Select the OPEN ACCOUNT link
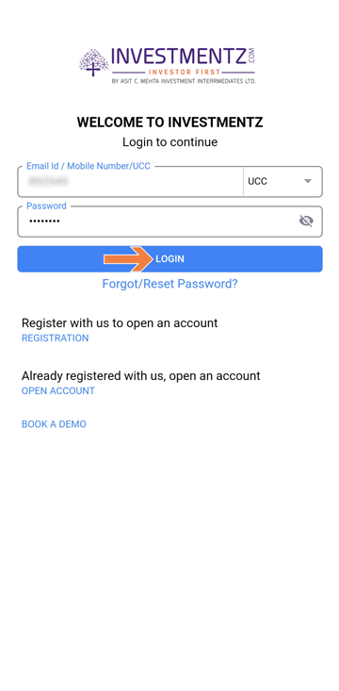 (58, 391)
